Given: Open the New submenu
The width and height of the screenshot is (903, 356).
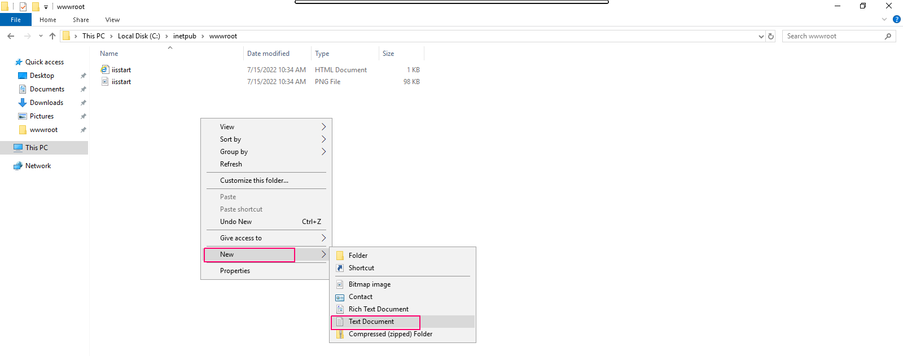Looking at the screenshot, I should [x=266, y=254].
